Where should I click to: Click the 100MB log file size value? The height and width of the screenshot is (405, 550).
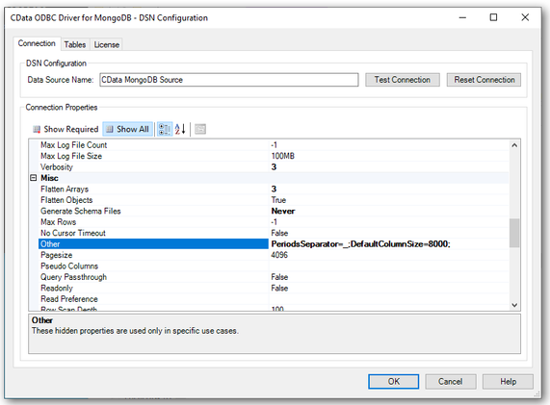(283, 156)
